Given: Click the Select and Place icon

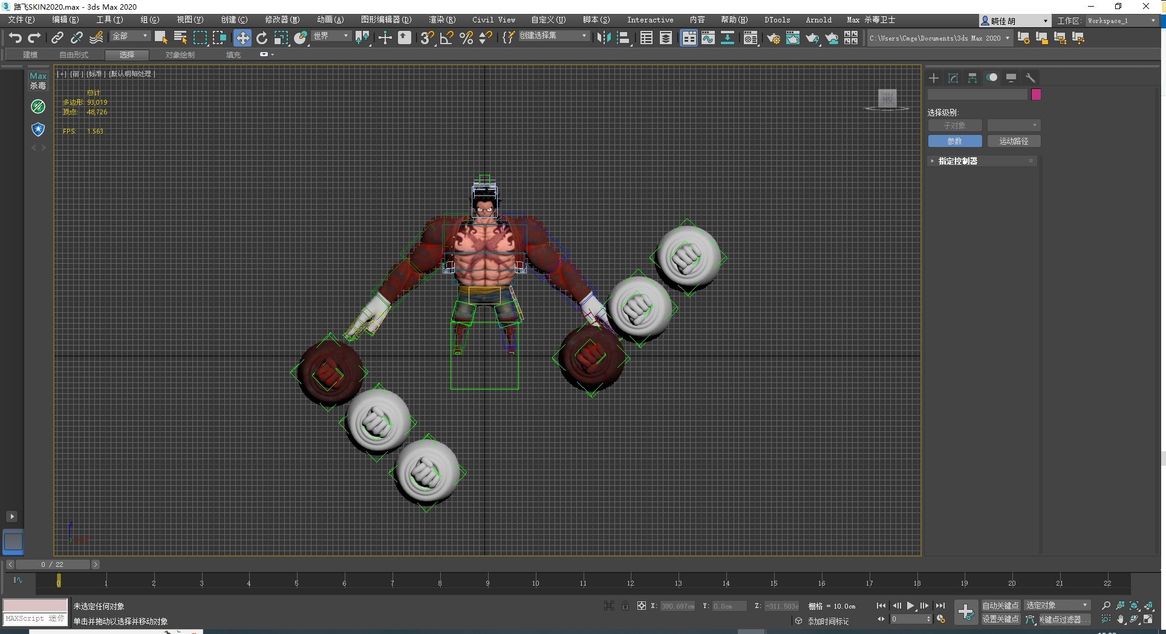Looking at the screenshot, I should 301,38.
